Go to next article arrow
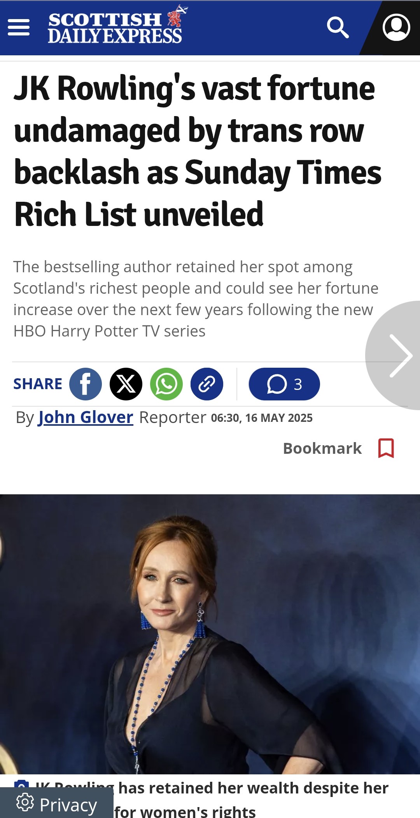The height and width of the screenshot is (818, 420). [x=397, y=355]
